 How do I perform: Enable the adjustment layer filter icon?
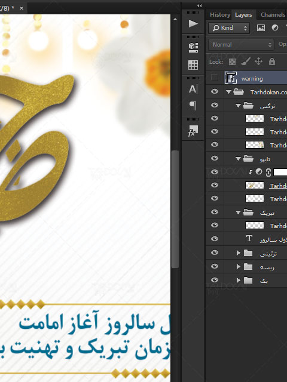[275, 28]
